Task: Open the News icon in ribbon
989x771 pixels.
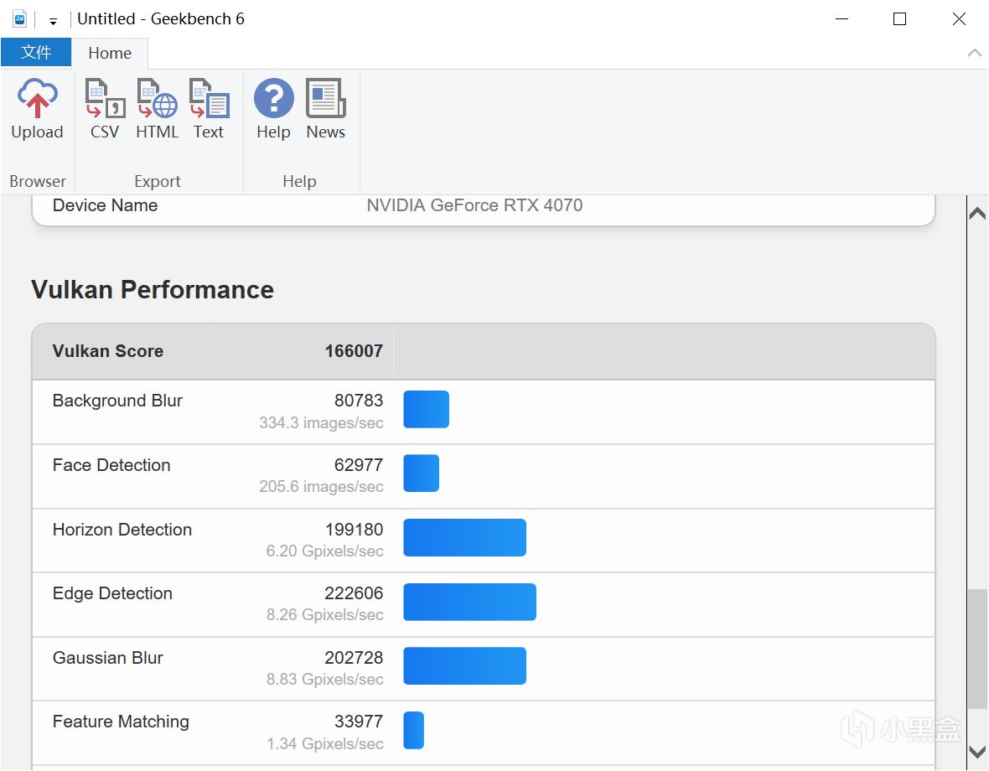Action: click(x=325, y=108)
